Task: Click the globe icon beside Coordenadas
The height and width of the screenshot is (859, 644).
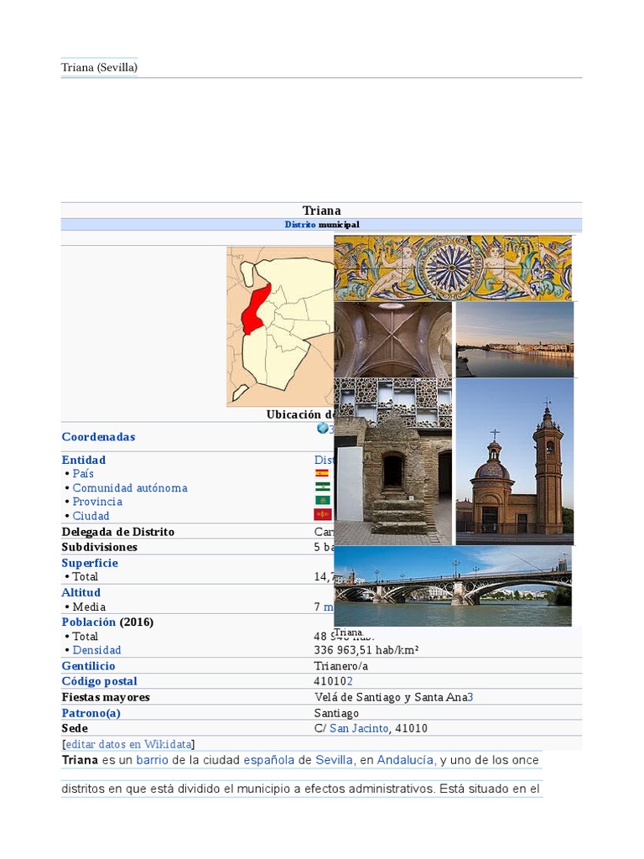Action: pyautogui.click(x=323, y=429)
